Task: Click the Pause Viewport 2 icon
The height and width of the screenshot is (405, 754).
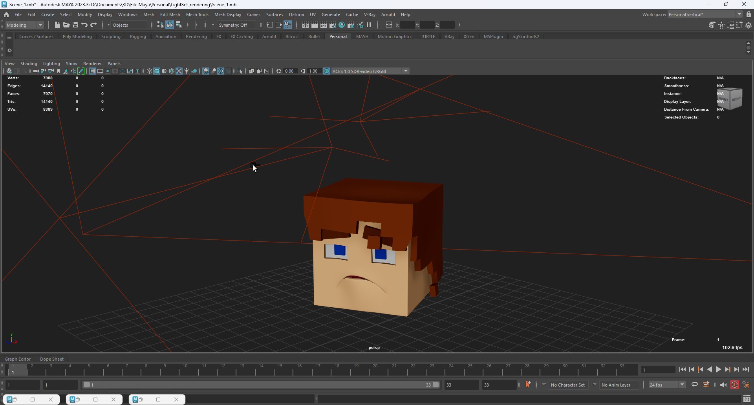Action: [x=369, y=25]
